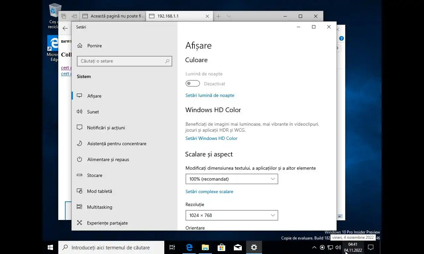
Task: Click the Mod tabletă icon
Action: [x=79, y=191]
